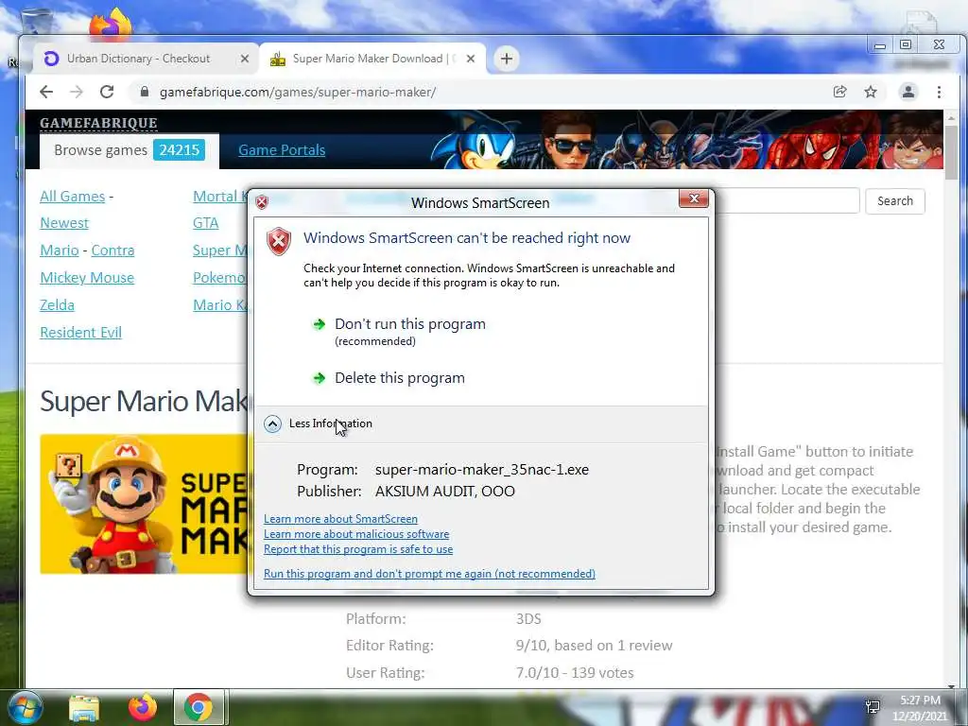Open Chrome three-dot menu
968x726 pixels.
coord(939,92)
